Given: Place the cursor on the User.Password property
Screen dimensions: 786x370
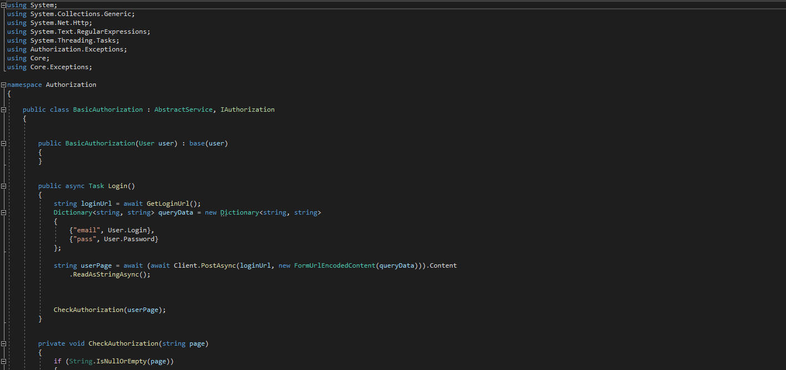Looking at the screenshot, I should [129, 239].
